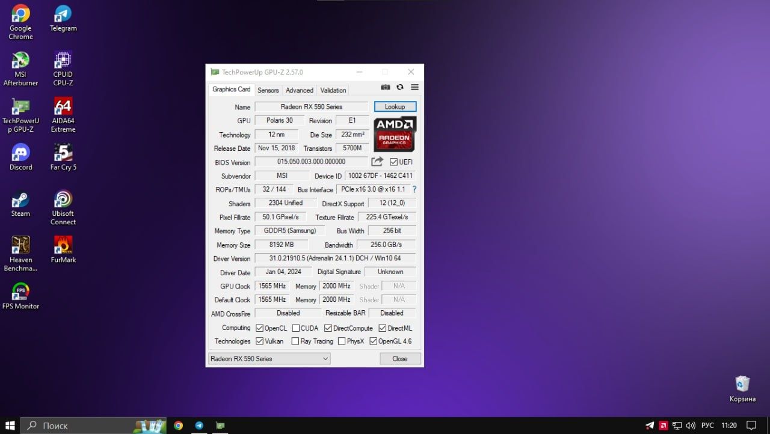The width and height of the screenshot is (770, 434).
Task: Click the Subvendor MSI value
Action: [282, 176]
